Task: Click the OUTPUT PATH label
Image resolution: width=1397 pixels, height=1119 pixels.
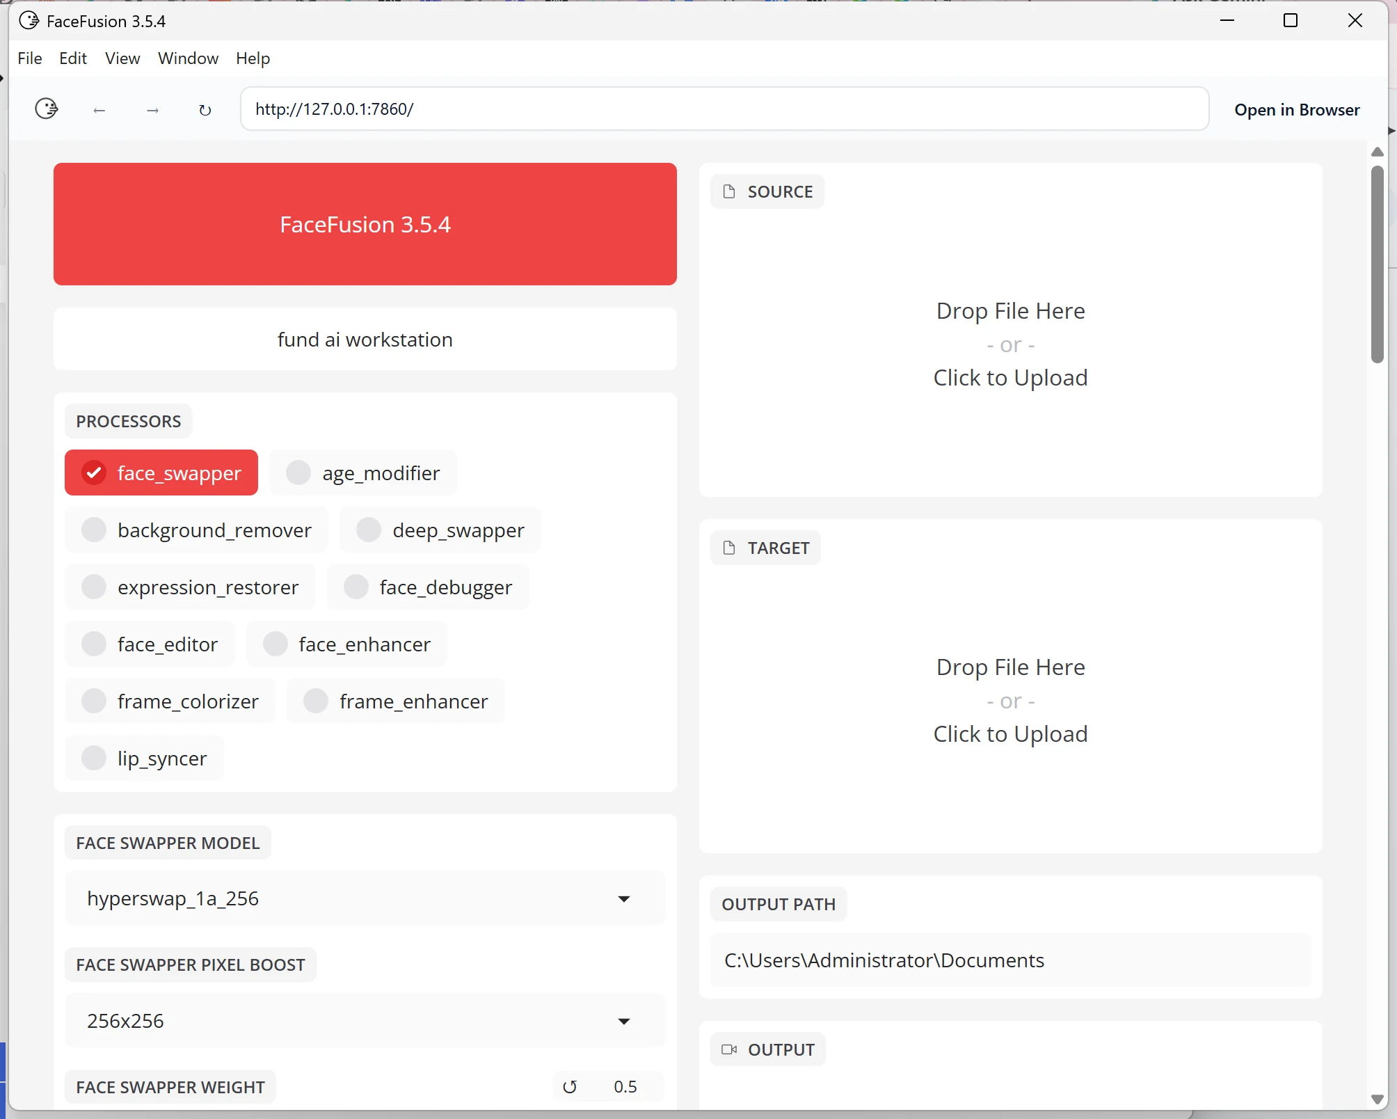Action: [x=779, y=904]
